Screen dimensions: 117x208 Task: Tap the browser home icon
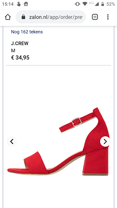[8, 17]
